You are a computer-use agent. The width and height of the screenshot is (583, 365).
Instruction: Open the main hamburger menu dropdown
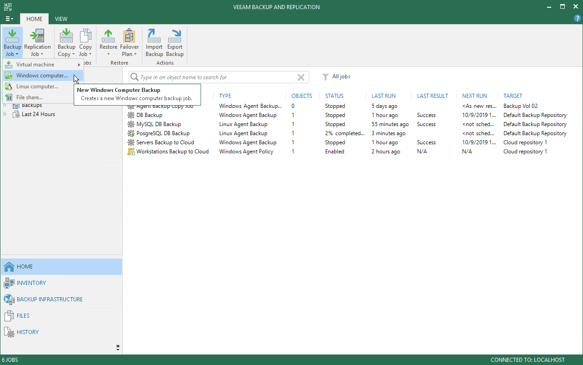coord(9,19)
